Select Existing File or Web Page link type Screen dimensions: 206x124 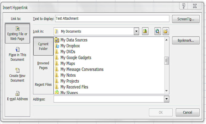pyautogui.click(x=17, y=33)
